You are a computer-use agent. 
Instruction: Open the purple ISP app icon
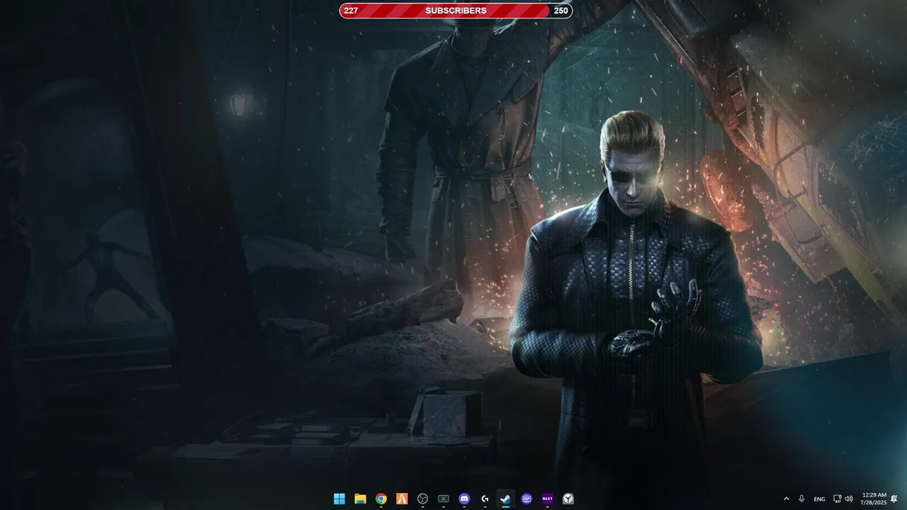pos(526,499)
